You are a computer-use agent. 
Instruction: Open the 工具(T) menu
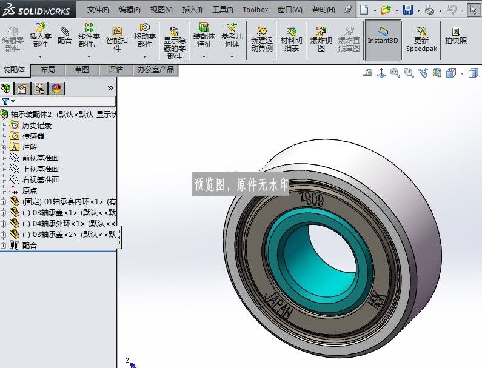pyautogui.click(x=223, y=10)
